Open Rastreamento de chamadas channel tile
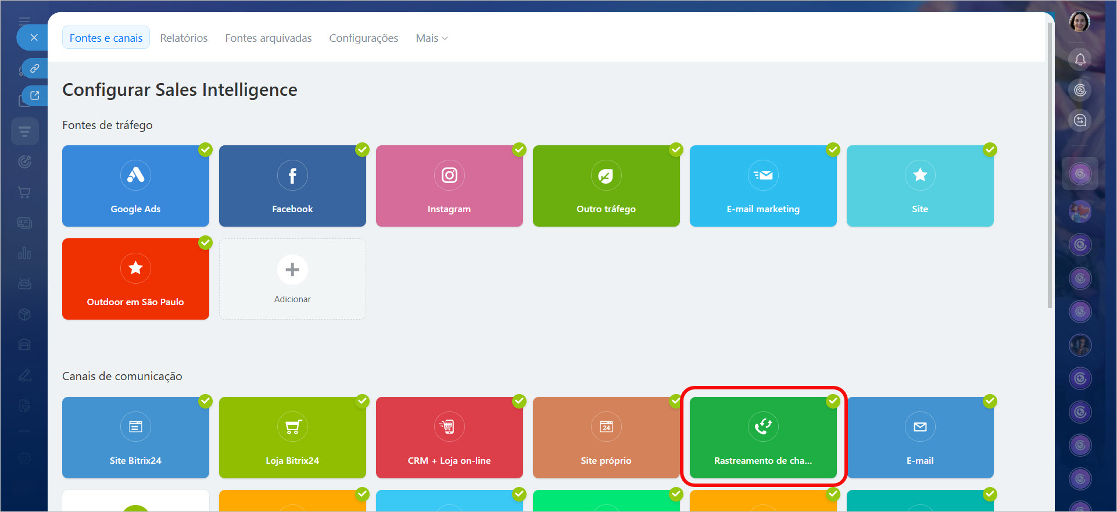Image resolution: width=1117 pixels, height=512 pixels. click(x=763, y=438)
